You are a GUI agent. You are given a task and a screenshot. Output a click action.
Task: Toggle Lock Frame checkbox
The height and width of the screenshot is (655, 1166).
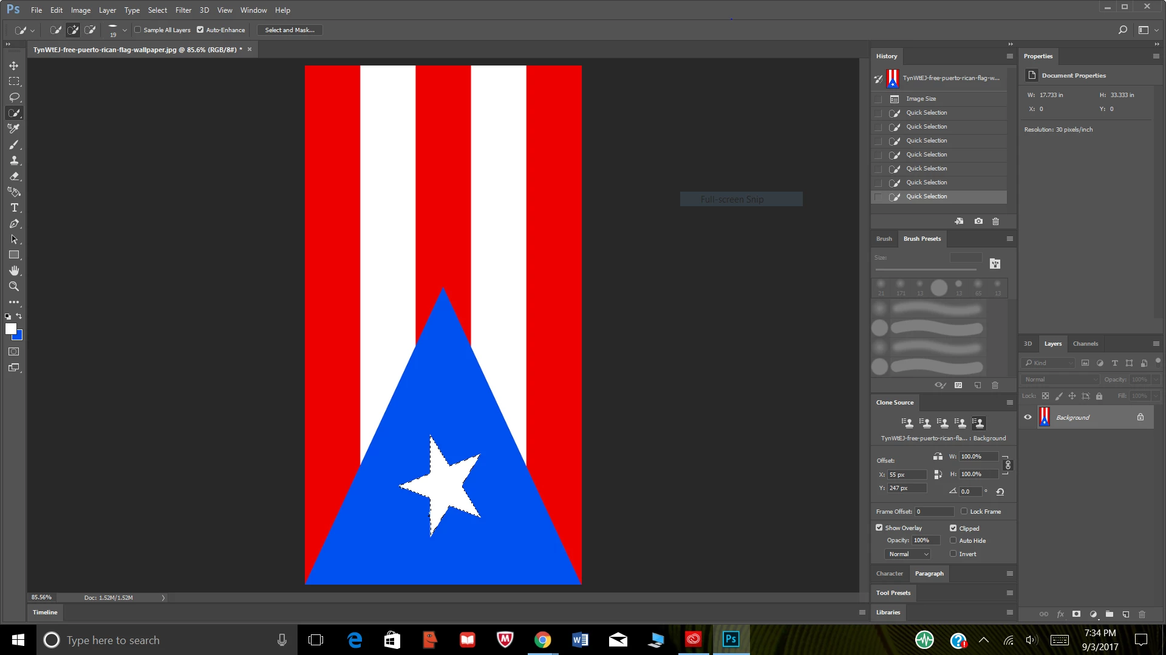[x=964, y=511]
